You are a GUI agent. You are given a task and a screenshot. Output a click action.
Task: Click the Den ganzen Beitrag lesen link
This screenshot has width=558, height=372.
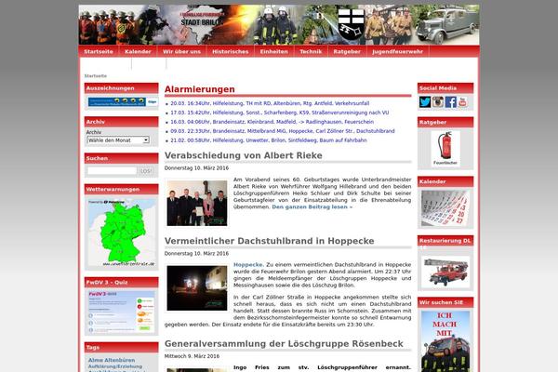[x=312, y=206]
